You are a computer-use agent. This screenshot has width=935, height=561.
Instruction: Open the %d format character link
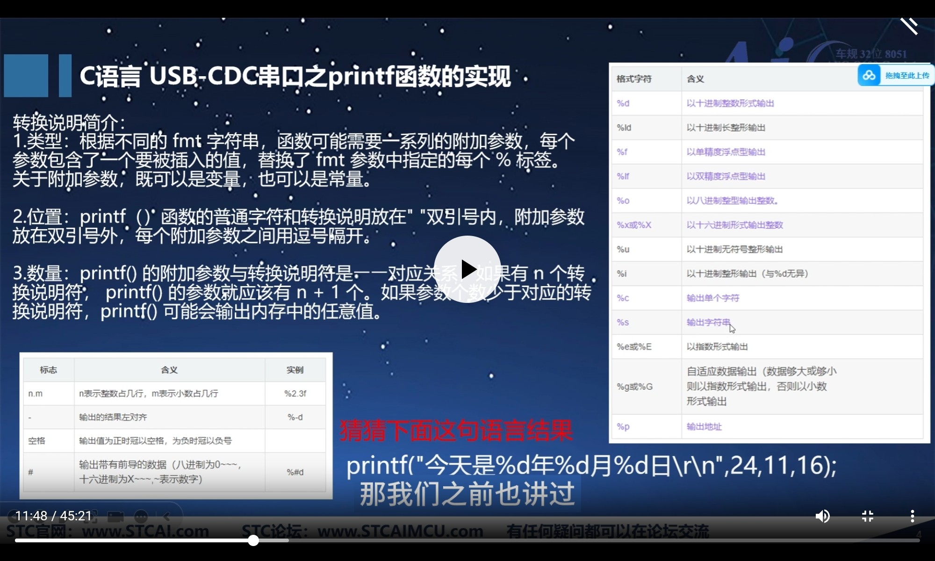click(623, 103)
